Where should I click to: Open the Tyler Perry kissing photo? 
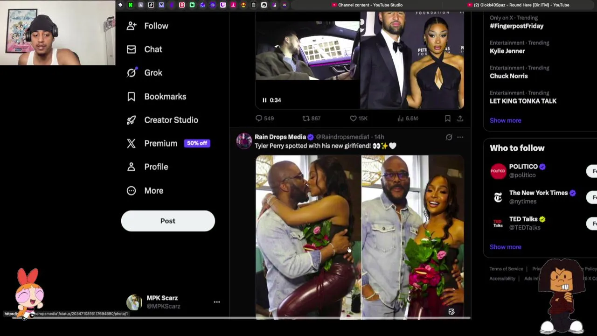(x=308, y=237)
